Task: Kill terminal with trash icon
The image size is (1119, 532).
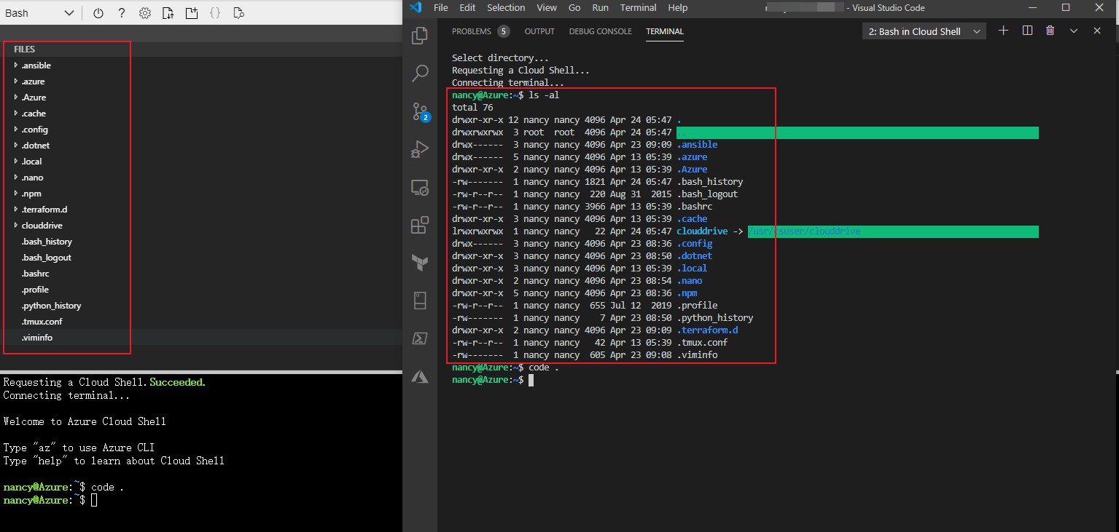Action: [x=1050, y=31]
